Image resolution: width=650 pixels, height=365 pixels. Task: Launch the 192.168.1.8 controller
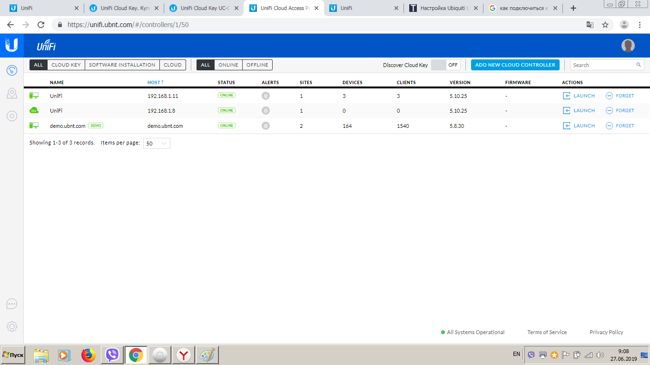click(x=579, y=110)
